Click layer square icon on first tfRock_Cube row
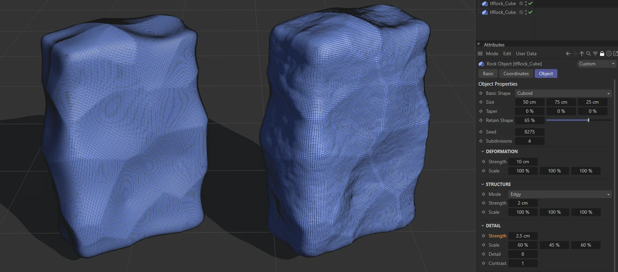The image size is (618, 272). tap(521, 3)
